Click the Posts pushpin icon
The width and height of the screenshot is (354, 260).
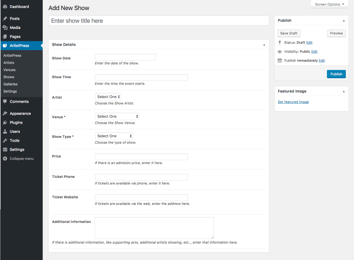pos(5,19)
